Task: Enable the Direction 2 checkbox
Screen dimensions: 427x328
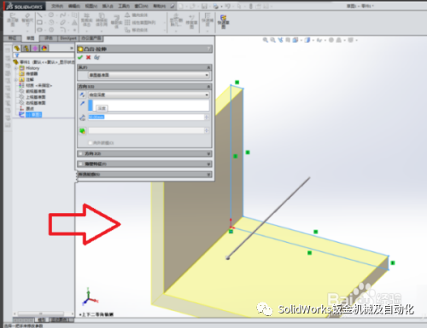Action: click(80, 153)
